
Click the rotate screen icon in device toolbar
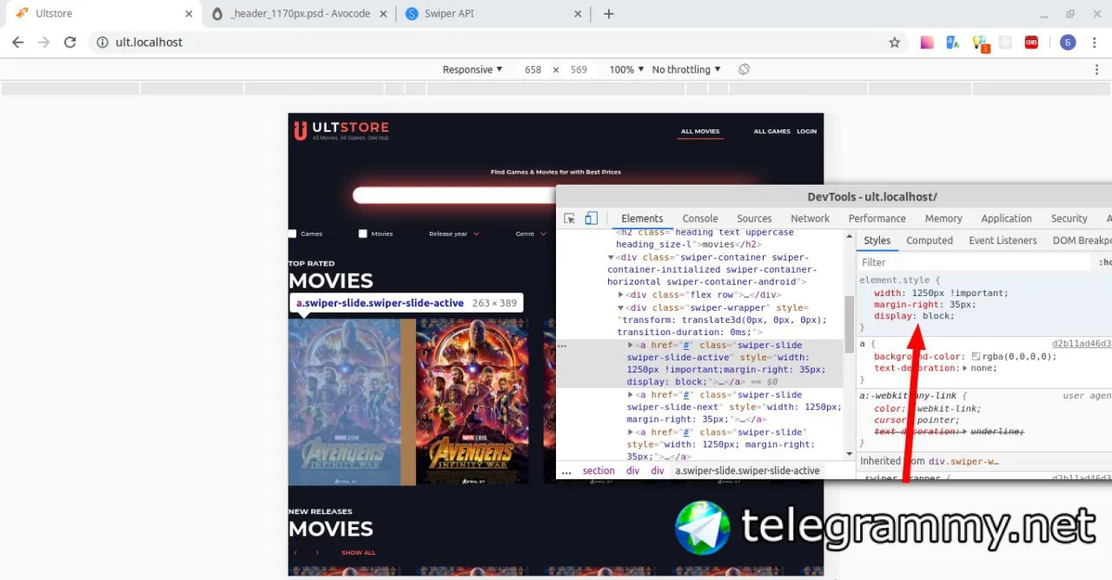pyautogui.click(x=744, y=69)
